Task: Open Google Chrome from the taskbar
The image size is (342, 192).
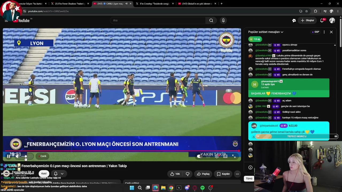Action: tap(171, 188)
